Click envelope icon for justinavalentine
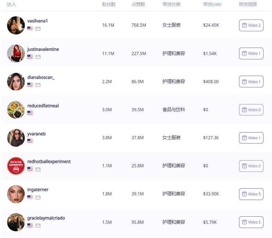The width and height of the screenshot is (272, 238). 38,57
